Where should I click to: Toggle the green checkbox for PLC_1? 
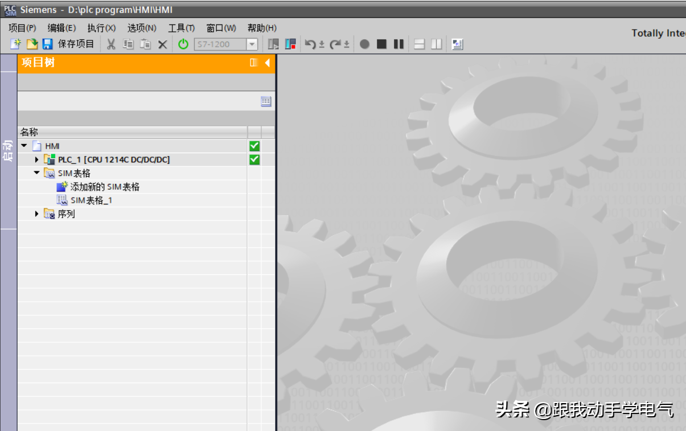[254, 160]
